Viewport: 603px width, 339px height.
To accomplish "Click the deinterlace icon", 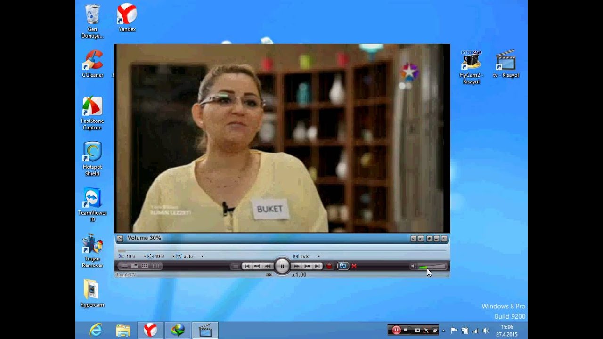I will (179, 257).
